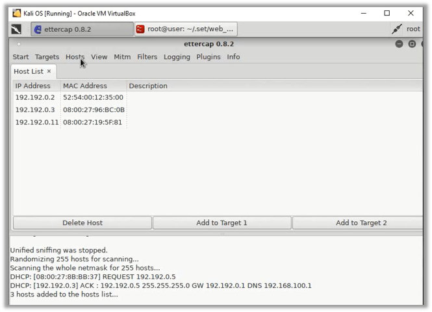Open the Filters menu
Viewport: 432px width, 312px height.
click(147, 57)
